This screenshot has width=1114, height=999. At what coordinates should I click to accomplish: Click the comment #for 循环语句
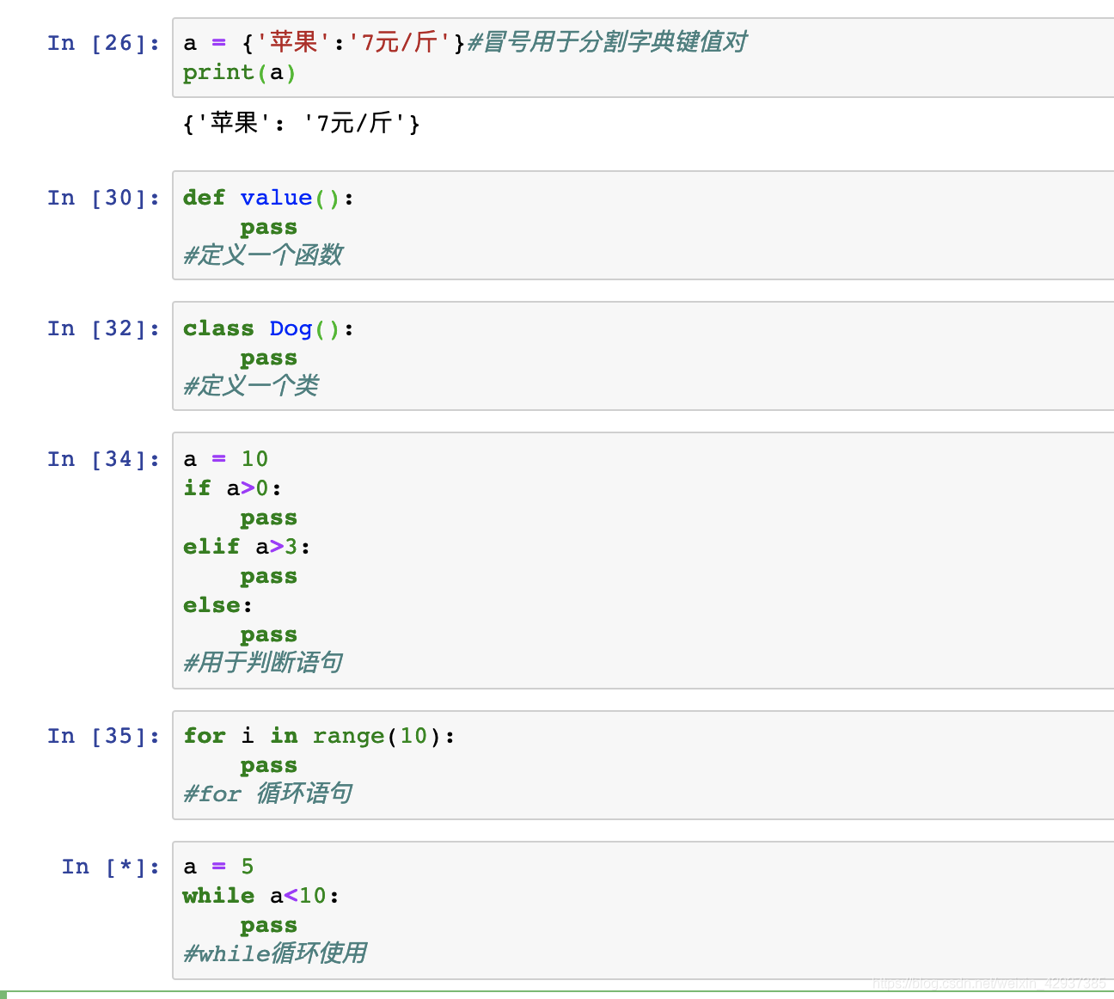pos(268,794)
